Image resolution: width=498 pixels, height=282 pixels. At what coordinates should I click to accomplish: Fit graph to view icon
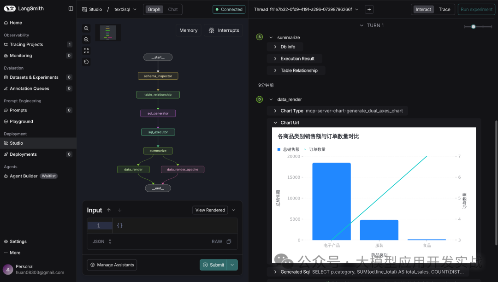(x=86, y=51)
